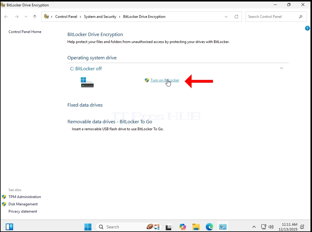This screenshot has width=312, height=232.
Task: Open the recent locations dropdown arrow
Action: [26, 17]
